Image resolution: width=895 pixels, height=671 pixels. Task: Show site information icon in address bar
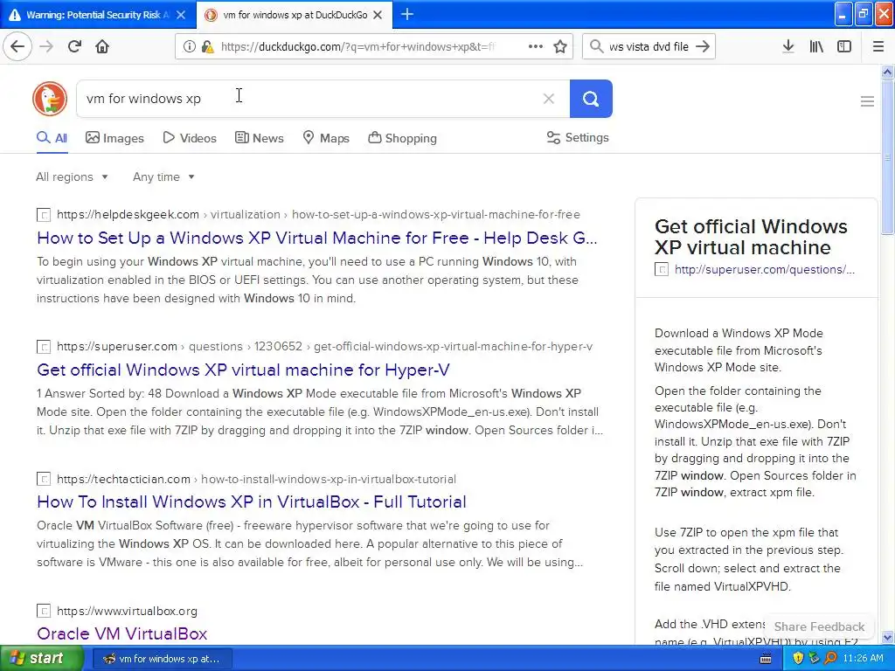point(189,47)
